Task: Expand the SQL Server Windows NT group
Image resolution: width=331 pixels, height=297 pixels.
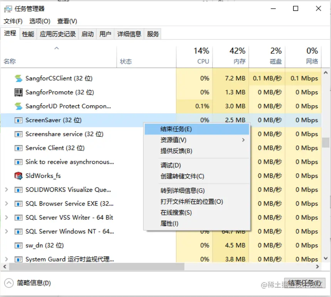Action: click(7, 231)
